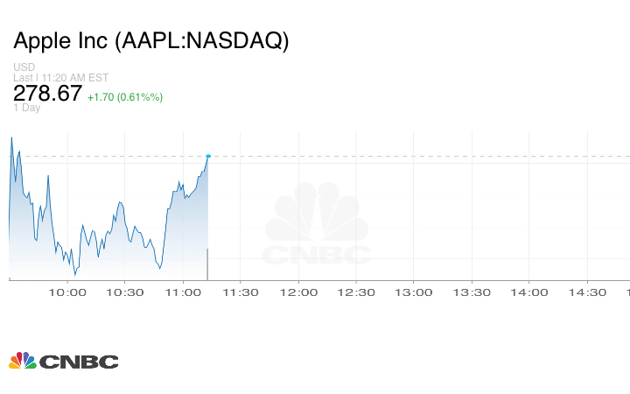The width and height of the screenshot is (630, 394).
Task: Choose the 14:30 time axis label
Action: point(587,292)
